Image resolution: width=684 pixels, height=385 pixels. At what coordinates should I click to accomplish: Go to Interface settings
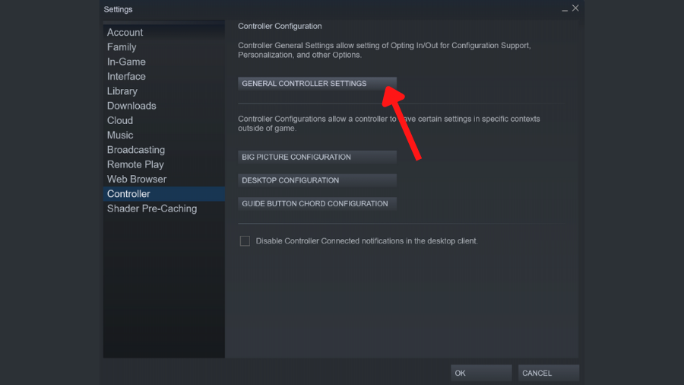tap(164, 76)
